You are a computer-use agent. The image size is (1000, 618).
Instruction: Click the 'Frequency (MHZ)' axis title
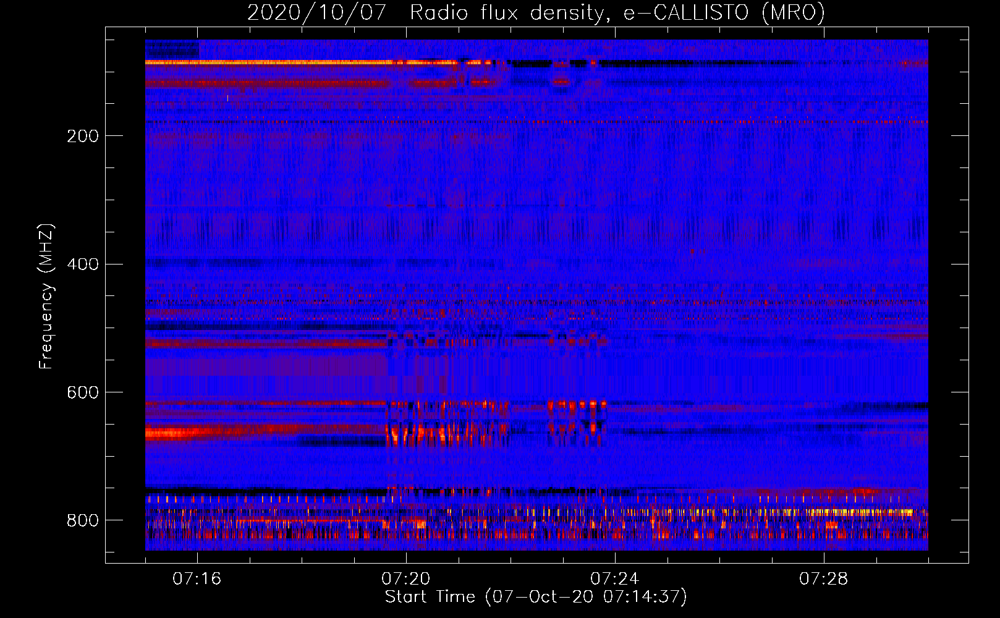tap(46, 297)
